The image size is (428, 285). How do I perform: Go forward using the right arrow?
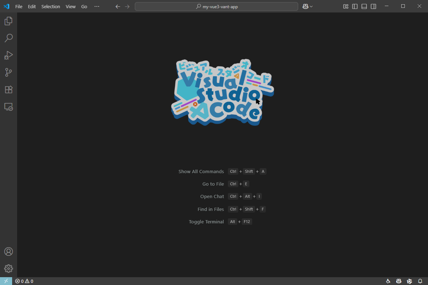[127, 6]
